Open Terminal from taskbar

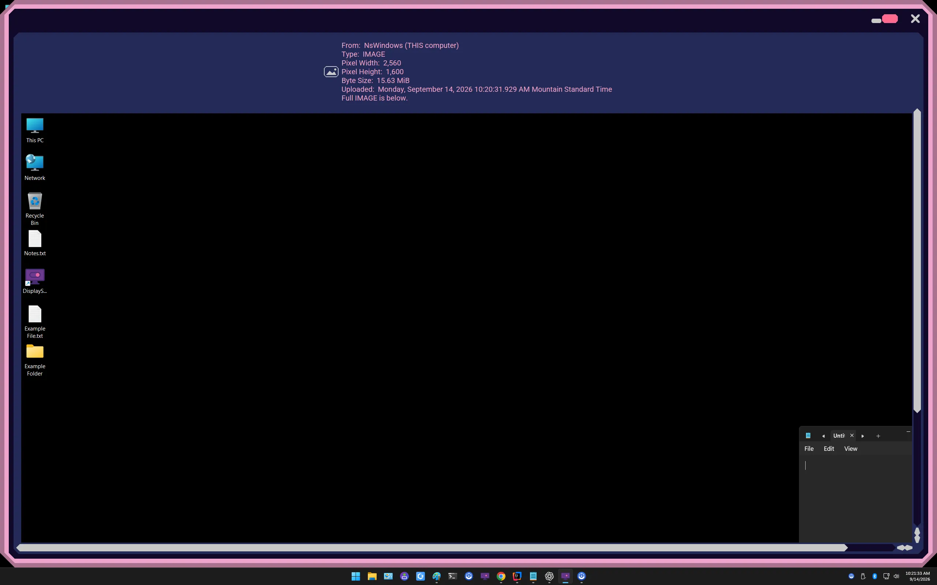pos(453,576)
